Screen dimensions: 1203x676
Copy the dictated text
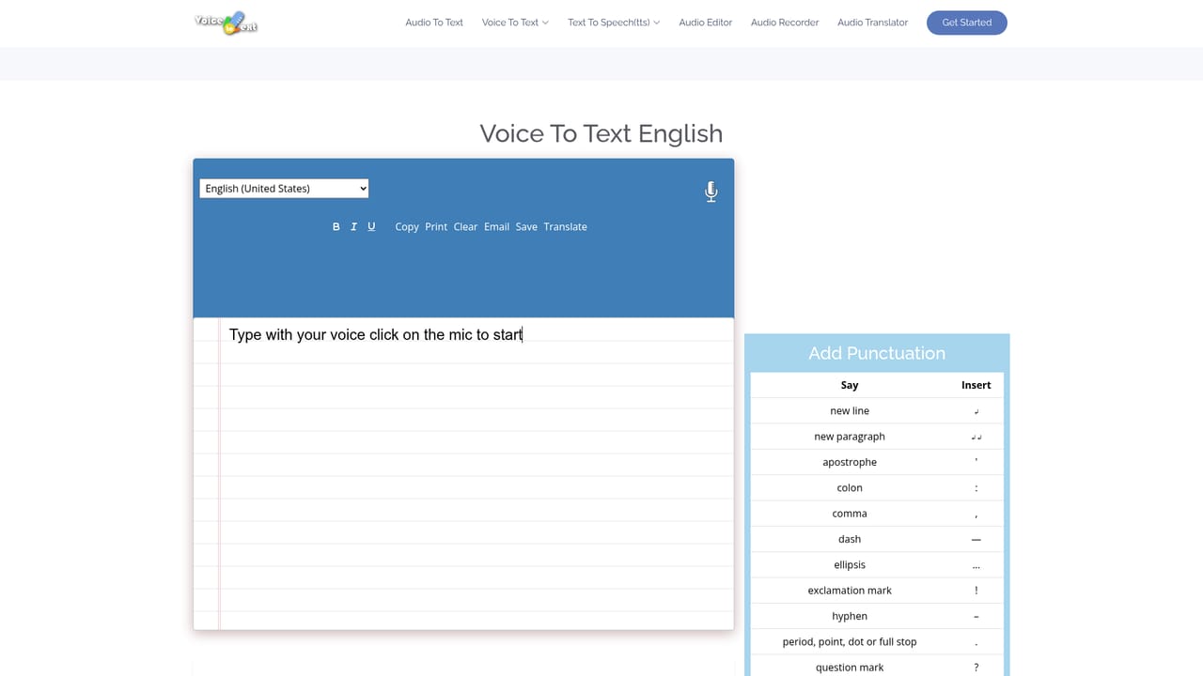click(407, 227)
